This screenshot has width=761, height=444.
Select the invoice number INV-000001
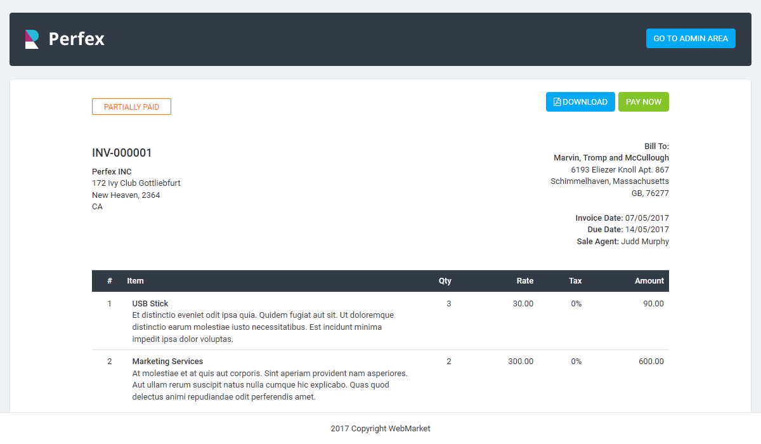(x=122, y=153)
